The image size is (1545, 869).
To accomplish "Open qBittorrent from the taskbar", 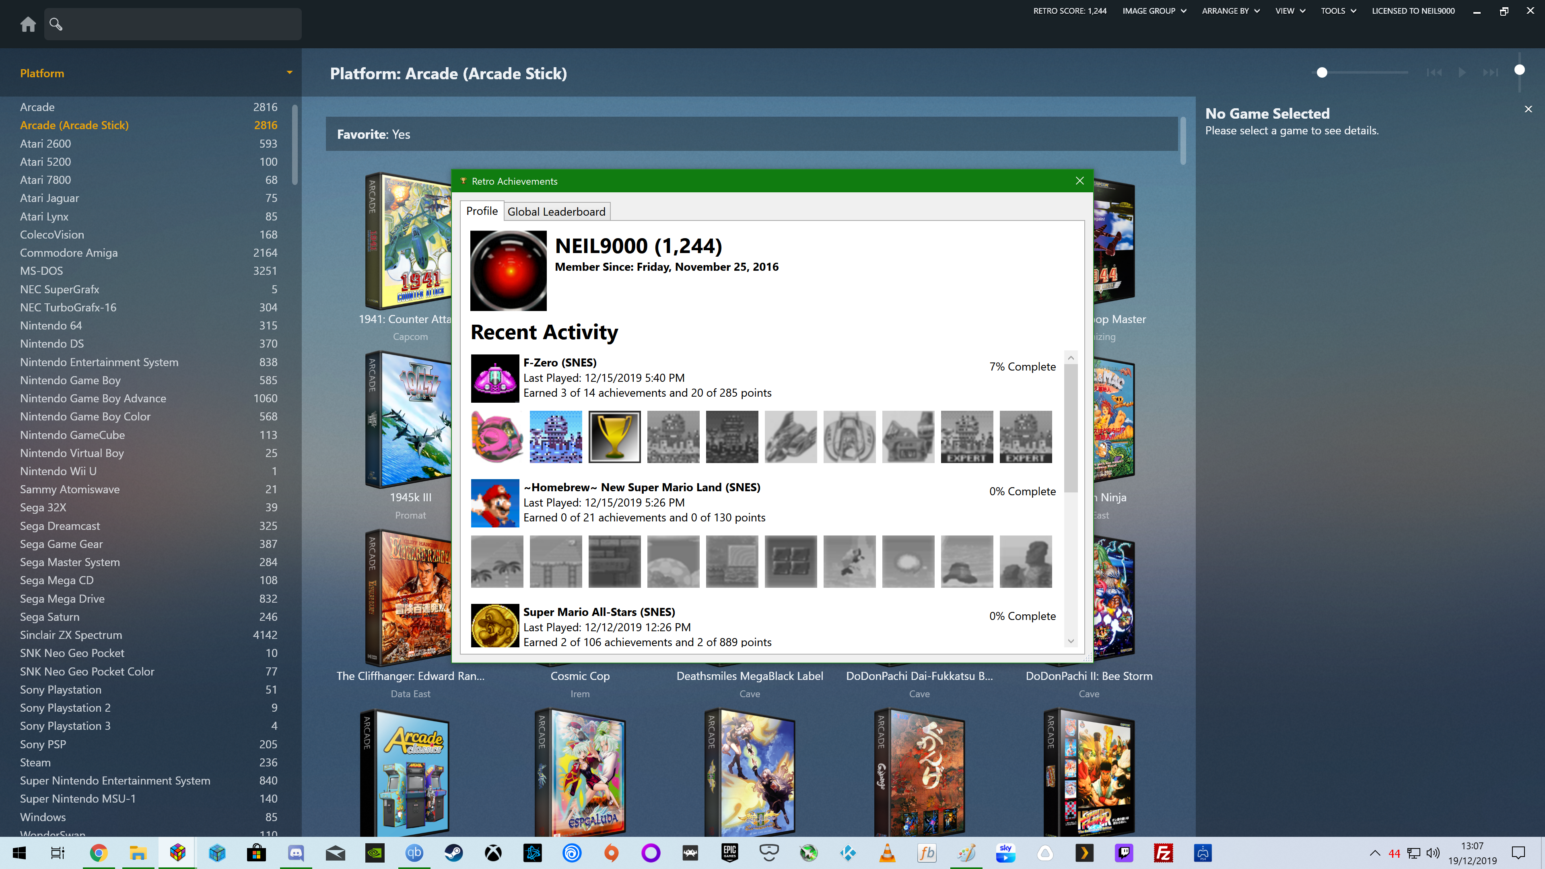I will [x=414, y=853].
